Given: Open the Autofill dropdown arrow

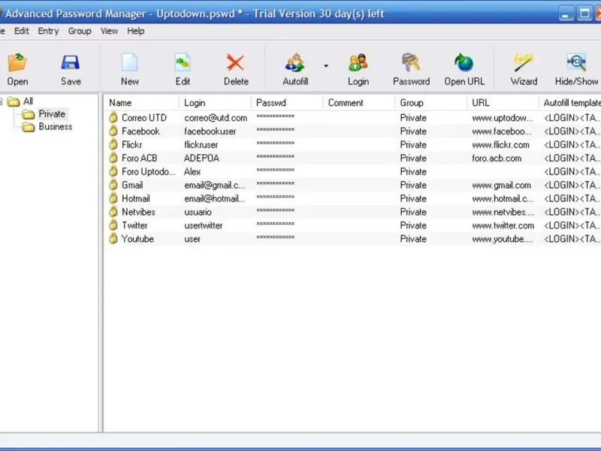Looking at the screenshot, I should point(326,66).
